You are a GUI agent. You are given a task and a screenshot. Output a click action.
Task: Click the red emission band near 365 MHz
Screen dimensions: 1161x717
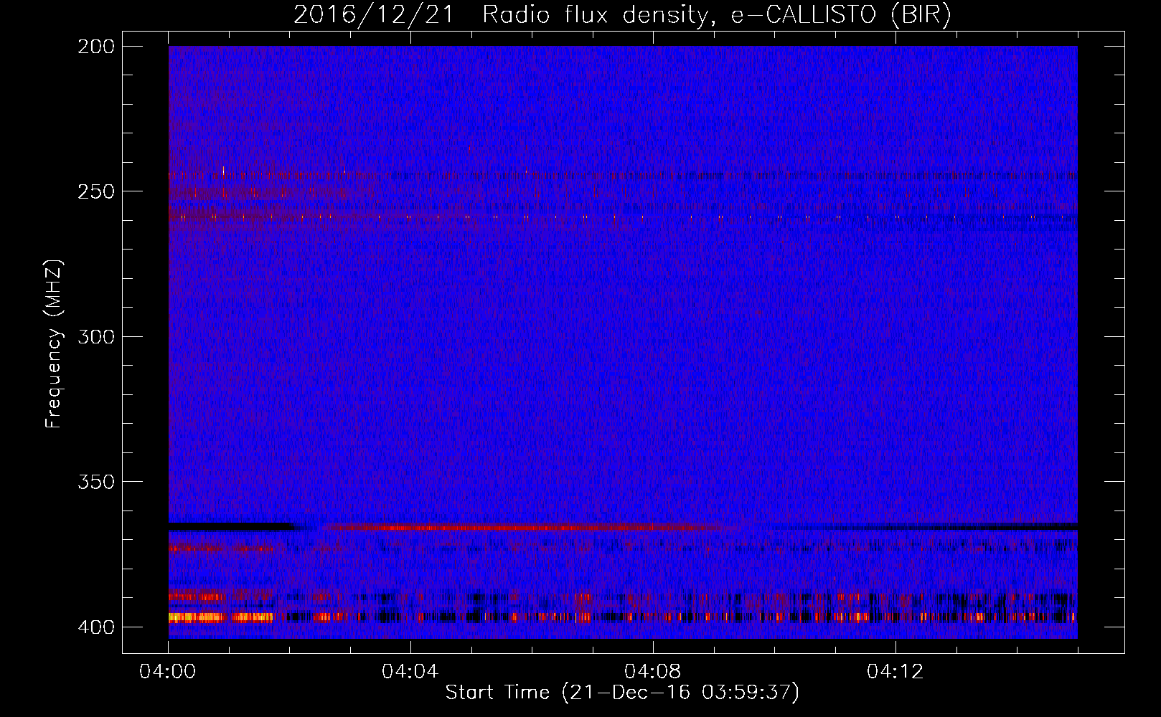point(531,528)
